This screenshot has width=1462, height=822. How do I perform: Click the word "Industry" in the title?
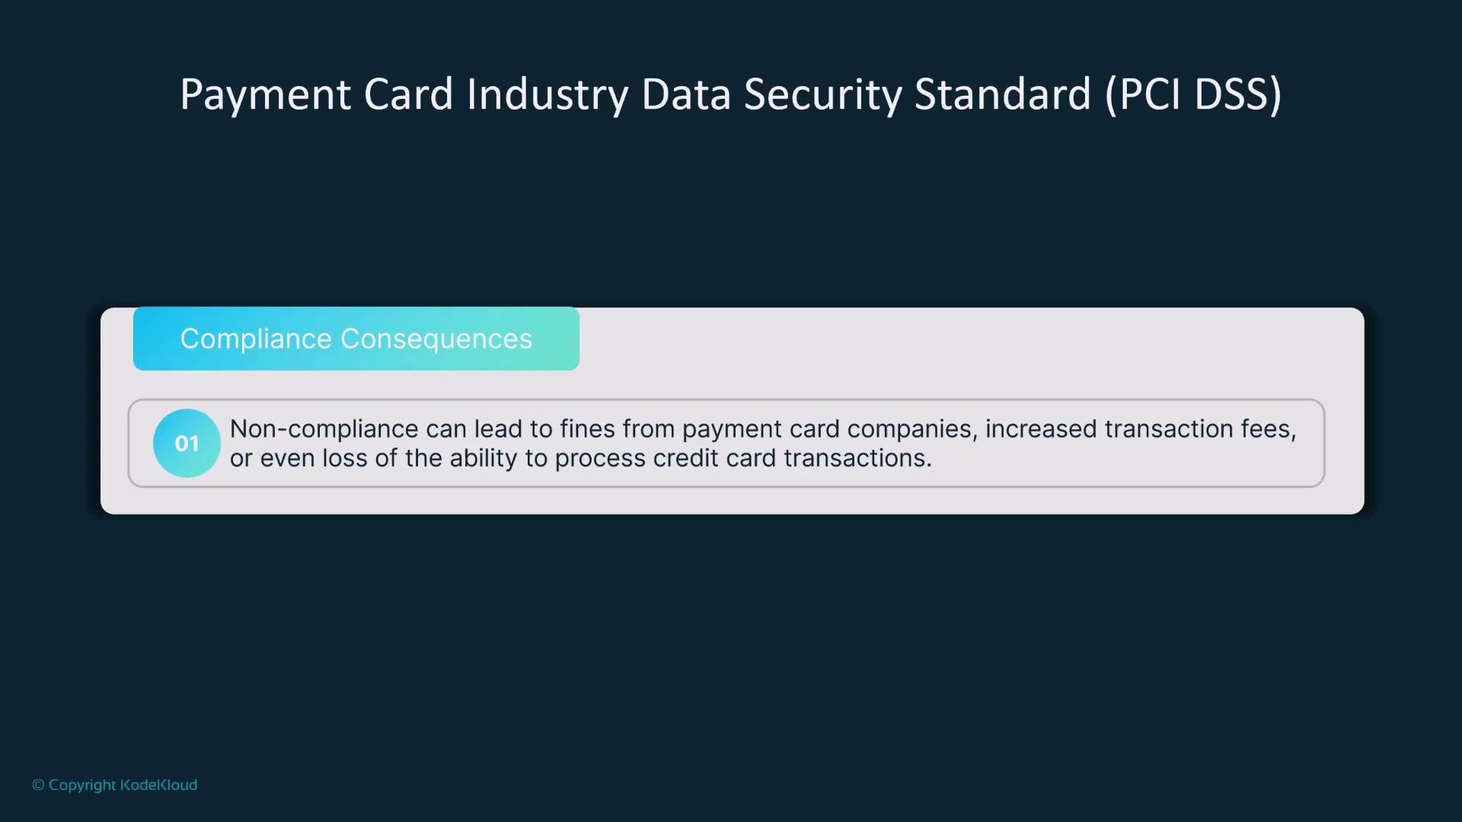pyautogui.click(x=547, y=95)
